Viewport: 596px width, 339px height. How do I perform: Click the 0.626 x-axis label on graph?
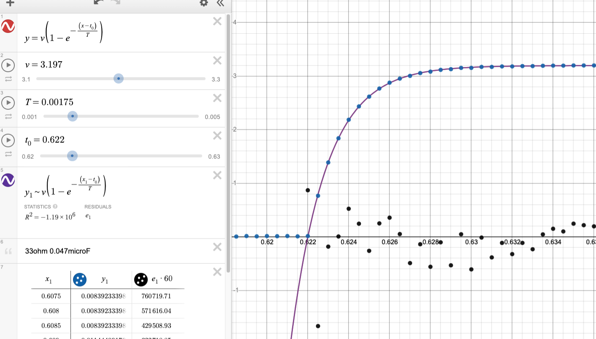pos(390,242)
